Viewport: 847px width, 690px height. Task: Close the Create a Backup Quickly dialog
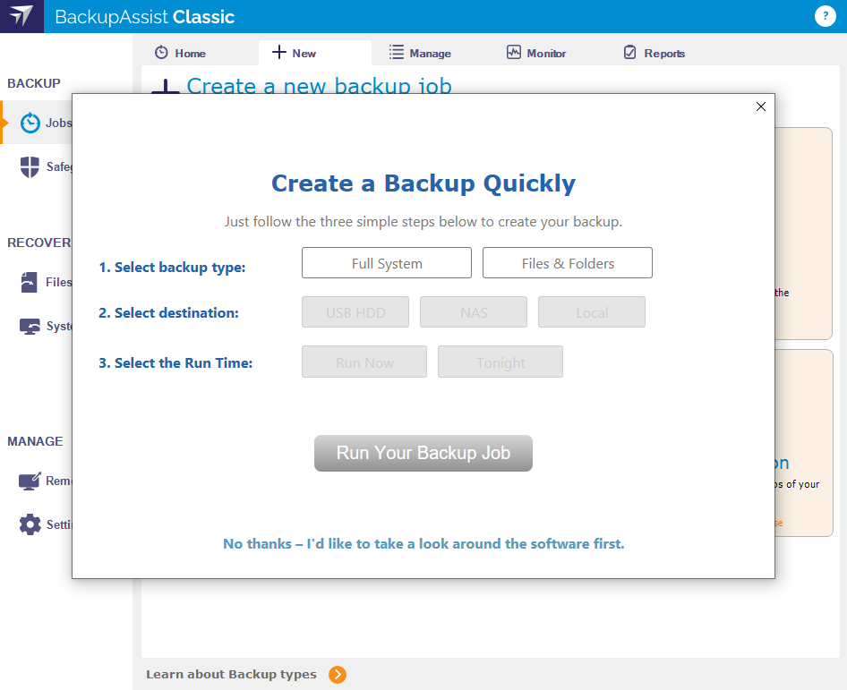point(760,106)
